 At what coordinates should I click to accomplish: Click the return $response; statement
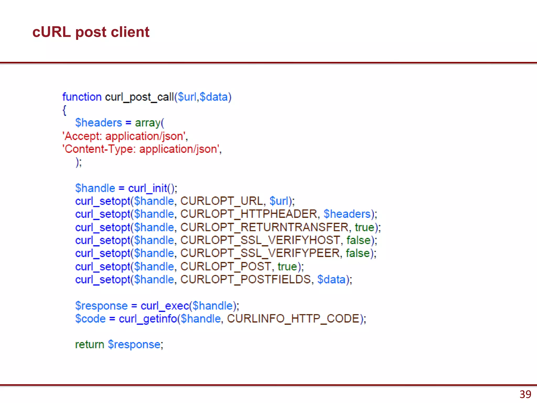(x=119, y=344)
